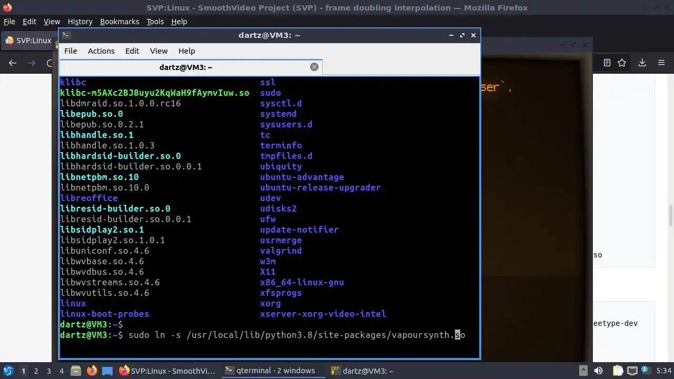Open Firefox File menu

click(9, 22)
